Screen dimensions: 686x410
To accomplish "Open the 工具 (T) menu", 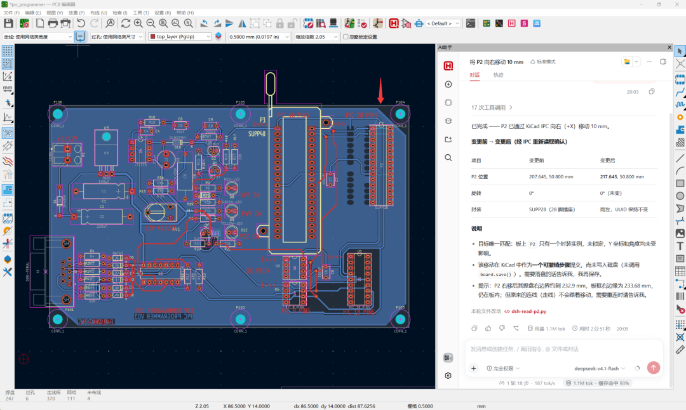I will click(141, 13).
